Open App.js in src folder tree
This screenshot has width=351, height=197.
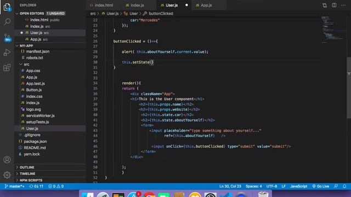[x=32, y=77]
